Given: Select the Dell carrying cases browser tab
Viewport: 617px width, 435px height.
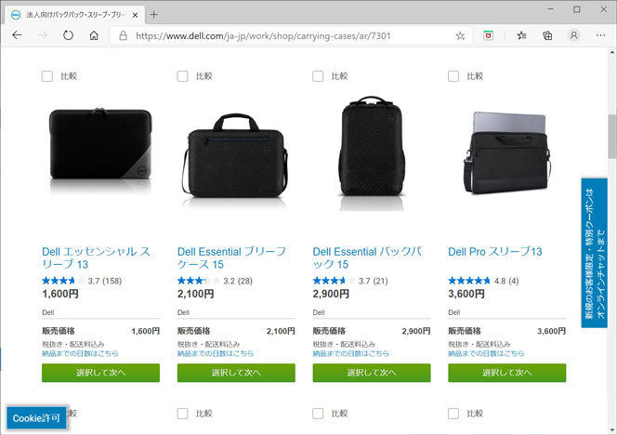Looking at the screenshot, I should tap(74, 15).
